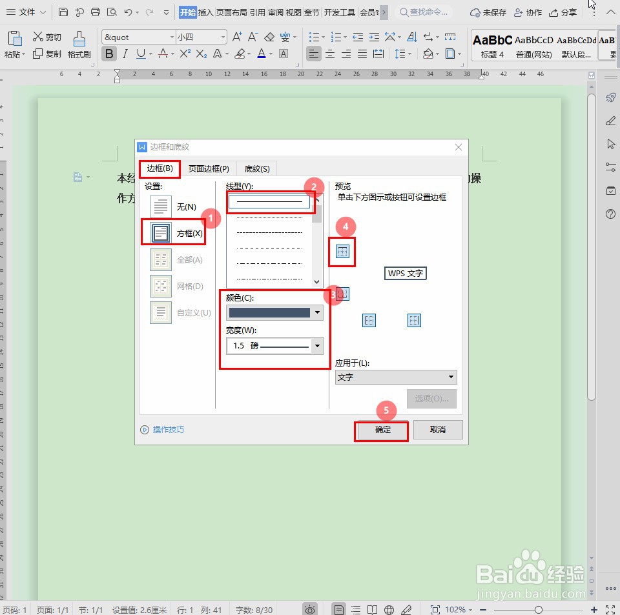Click the Clear formatting eraser icon
This screenshot has width=620, height=615.
tap(269, 37)
